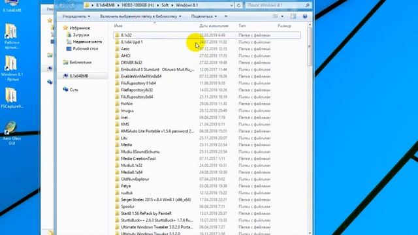
Task: Select Избранное in the navigation pane
Action: [80, 28]
